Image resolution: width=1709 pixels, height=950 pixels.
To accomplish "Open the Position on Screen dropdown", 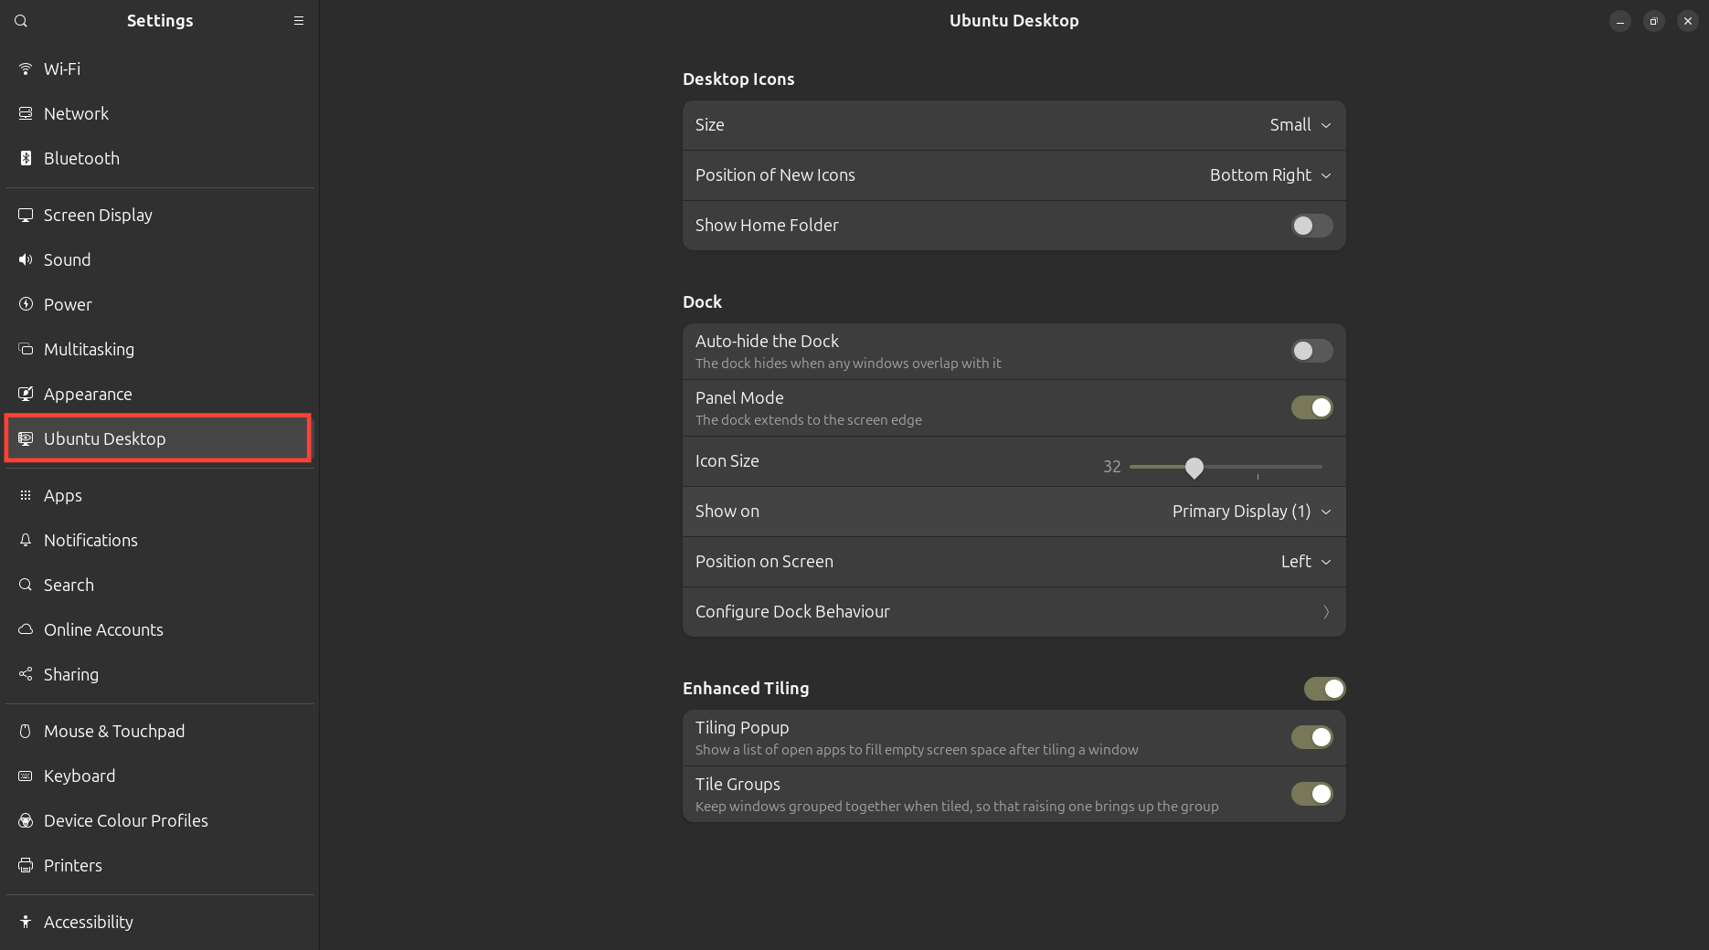I will (1305, 562).
